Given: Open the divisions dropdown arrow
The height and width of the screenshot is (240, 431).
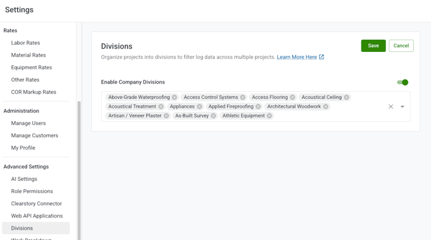Looking at the screenshot, I should point(403,107).
